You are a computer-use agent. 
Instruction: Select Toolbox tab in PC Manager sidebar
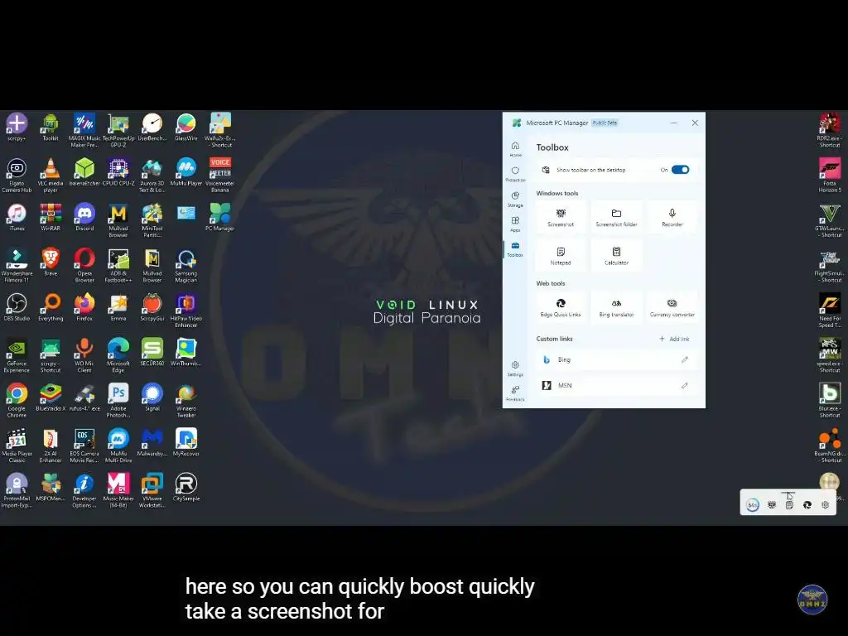point(515,249)
